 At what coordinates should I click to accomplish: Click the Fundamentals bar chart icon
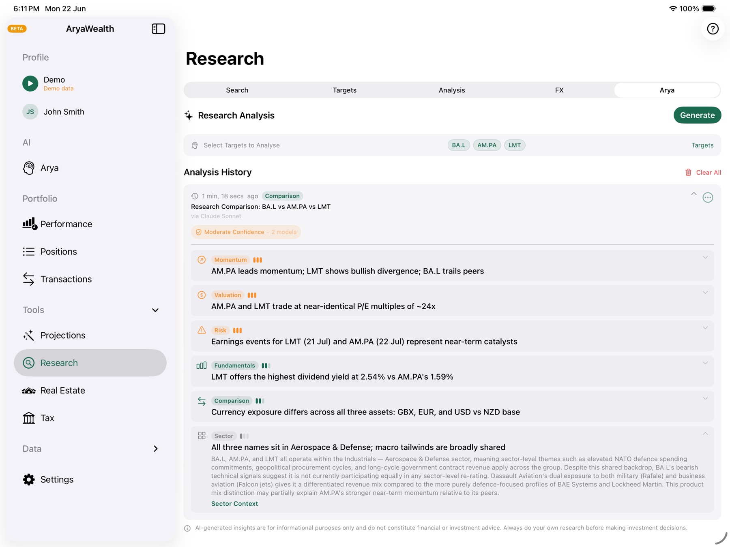(x=202, y=365)
